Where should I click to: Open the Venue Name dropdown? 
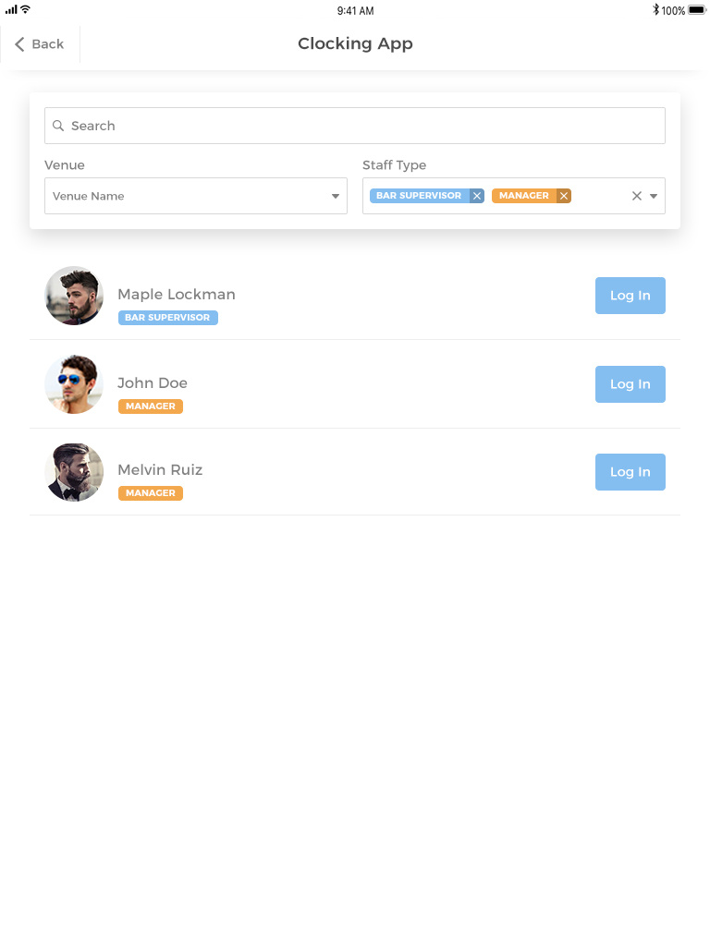196,196
